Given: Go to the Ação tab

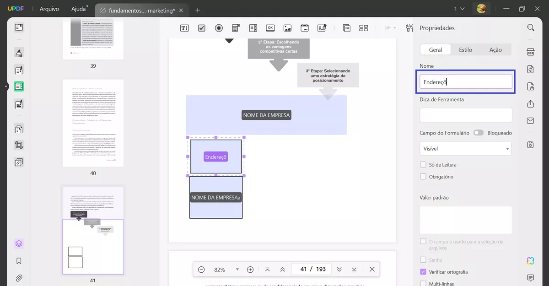Looking at the screenshot, I should coord(495,50).
